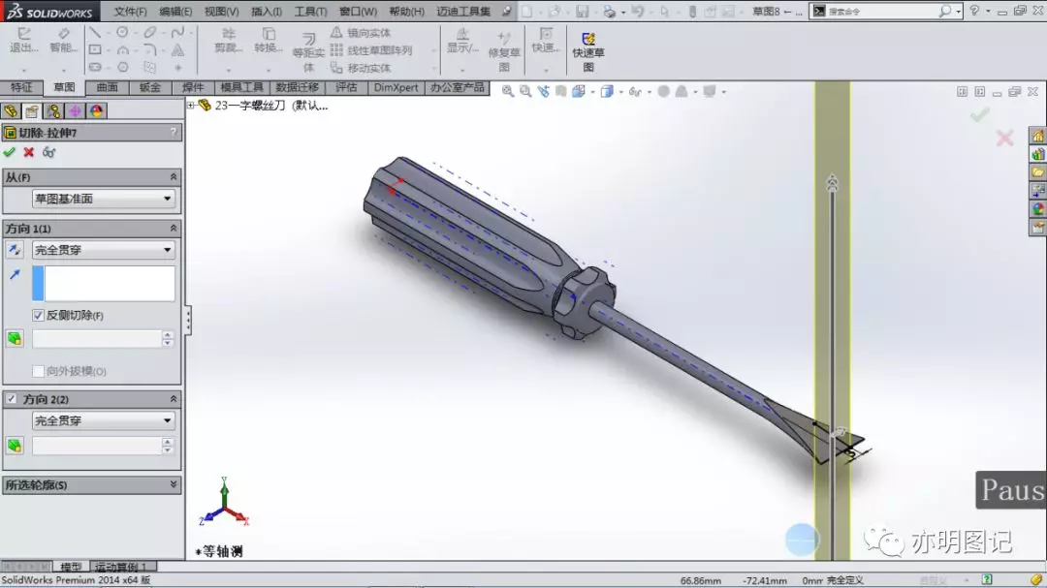Open the 工具(T) menu

(x=310, y=12)
